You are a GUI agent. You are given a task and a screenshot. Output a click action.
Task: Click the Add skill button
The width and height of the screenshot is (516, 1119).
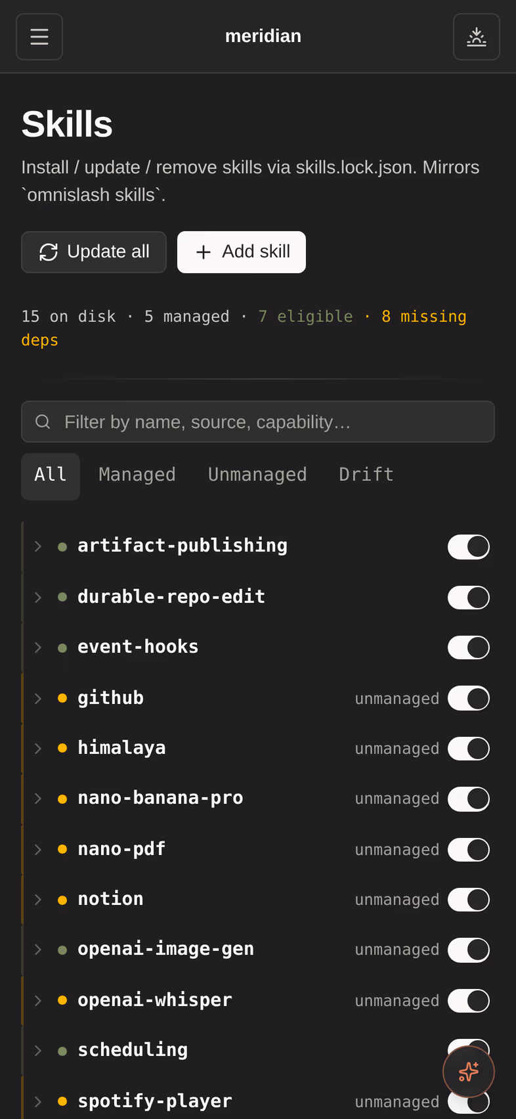[242, 252]
